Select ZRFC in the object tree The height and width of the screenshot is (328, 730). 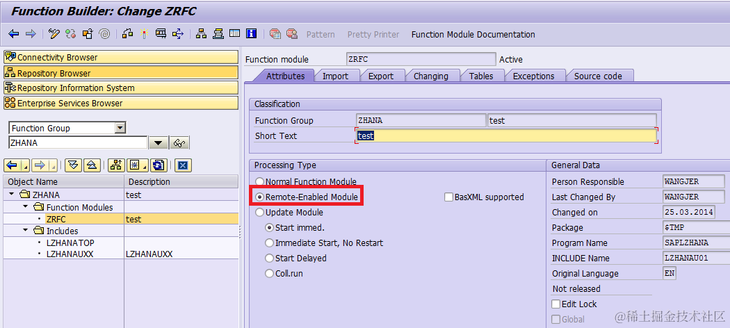[56, 219]
